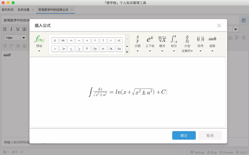Open the 预设 preset formulas menu

point(39,43)
